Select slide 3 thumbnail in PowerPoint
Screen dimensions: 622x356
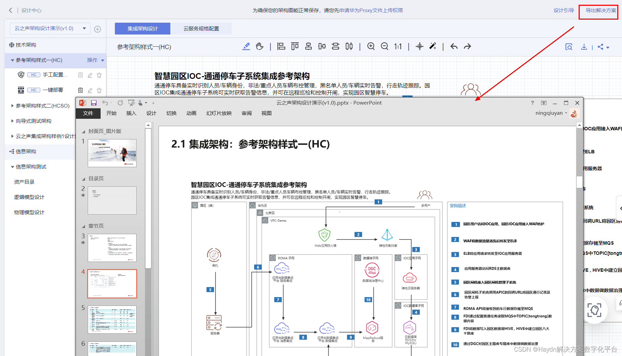click(x=112, y=248)
